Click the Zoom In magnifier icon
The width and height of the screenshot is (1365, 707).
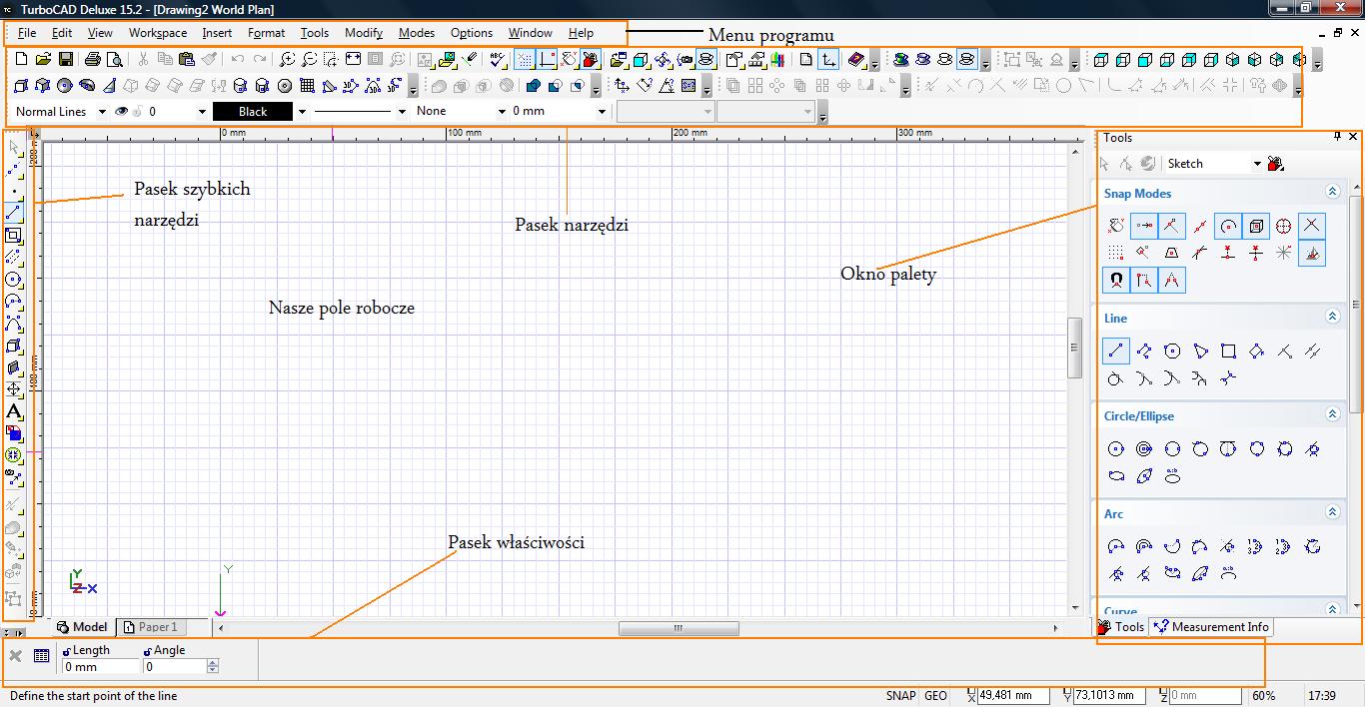tap(287, 60)
